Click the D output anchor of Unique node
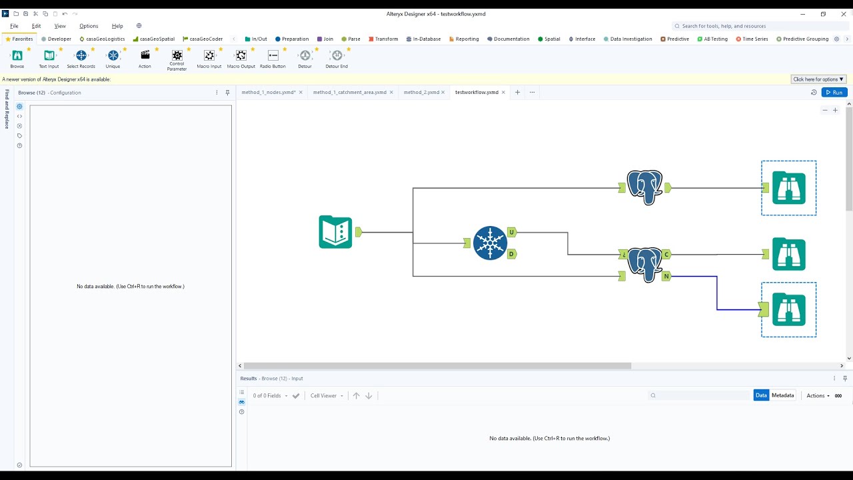853x480 pixels. [x=512, y=254]
